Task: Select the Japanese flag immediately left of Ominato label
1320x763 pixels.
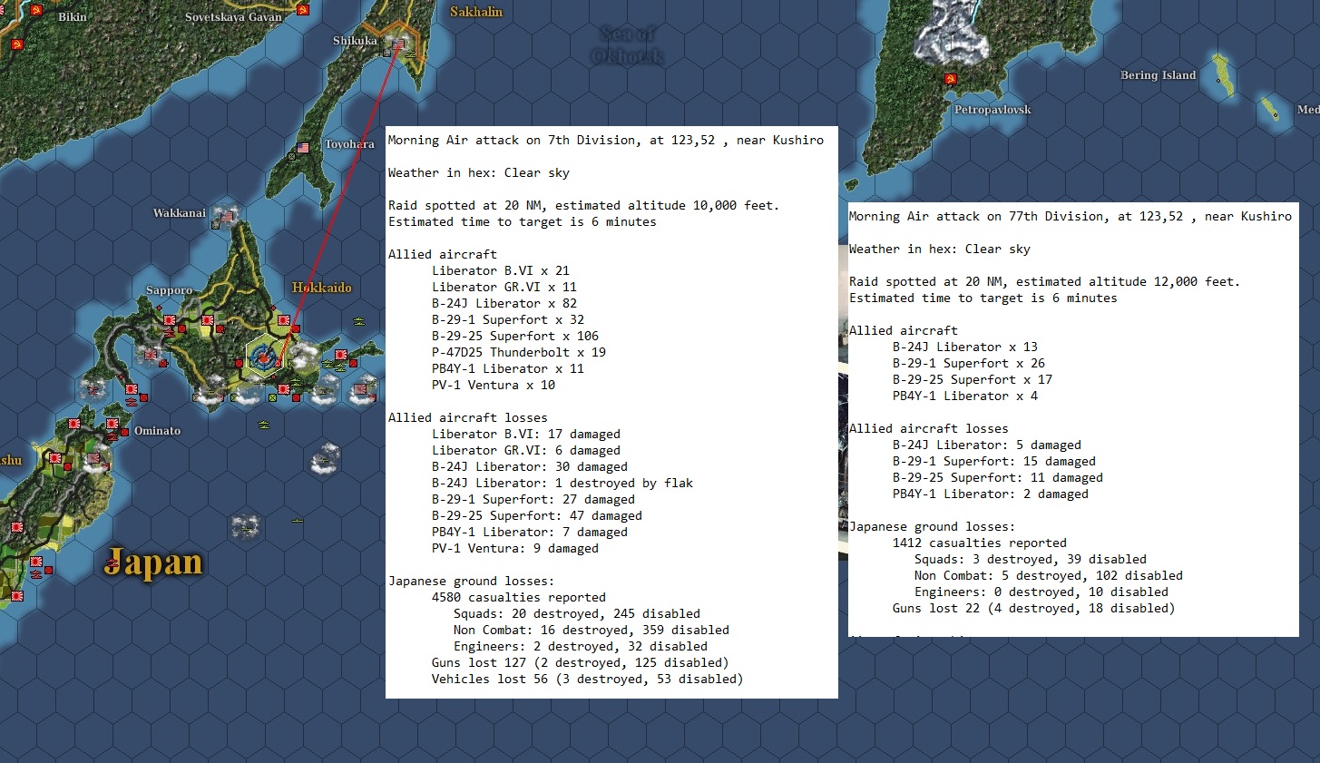Action: coord(112,425)
